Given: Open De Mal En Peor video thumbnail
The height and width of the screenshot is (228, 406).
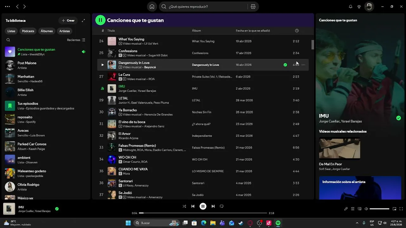Looking at the screenshot, I should [339, 148].
